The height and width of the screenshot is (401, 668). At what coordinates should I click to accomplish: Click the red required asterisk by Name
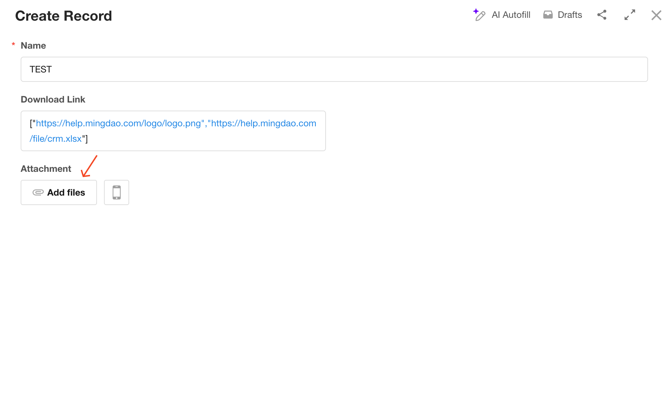pyautogui.click(x=13, y=45)
